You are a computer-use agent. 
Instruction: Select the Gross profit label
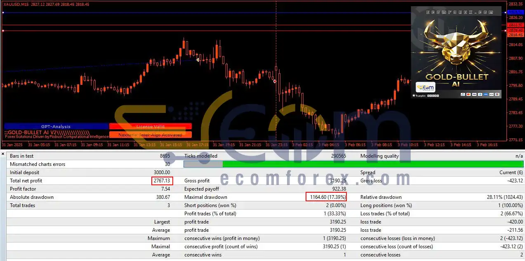point(197,181)
